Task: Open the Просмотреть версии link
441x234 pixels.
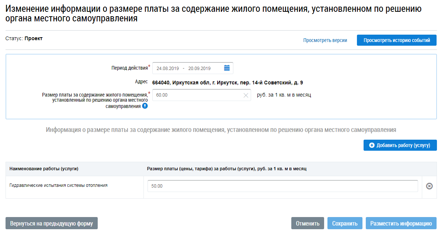Action: (x=325, y=40)
